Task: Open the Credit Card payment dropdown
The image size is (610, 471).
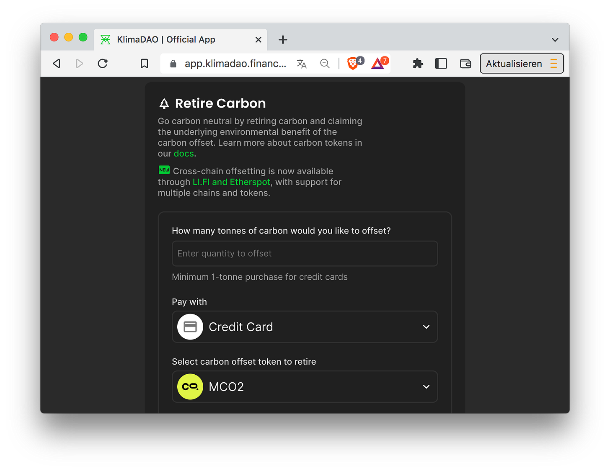Action: click(x=305, y=327)
